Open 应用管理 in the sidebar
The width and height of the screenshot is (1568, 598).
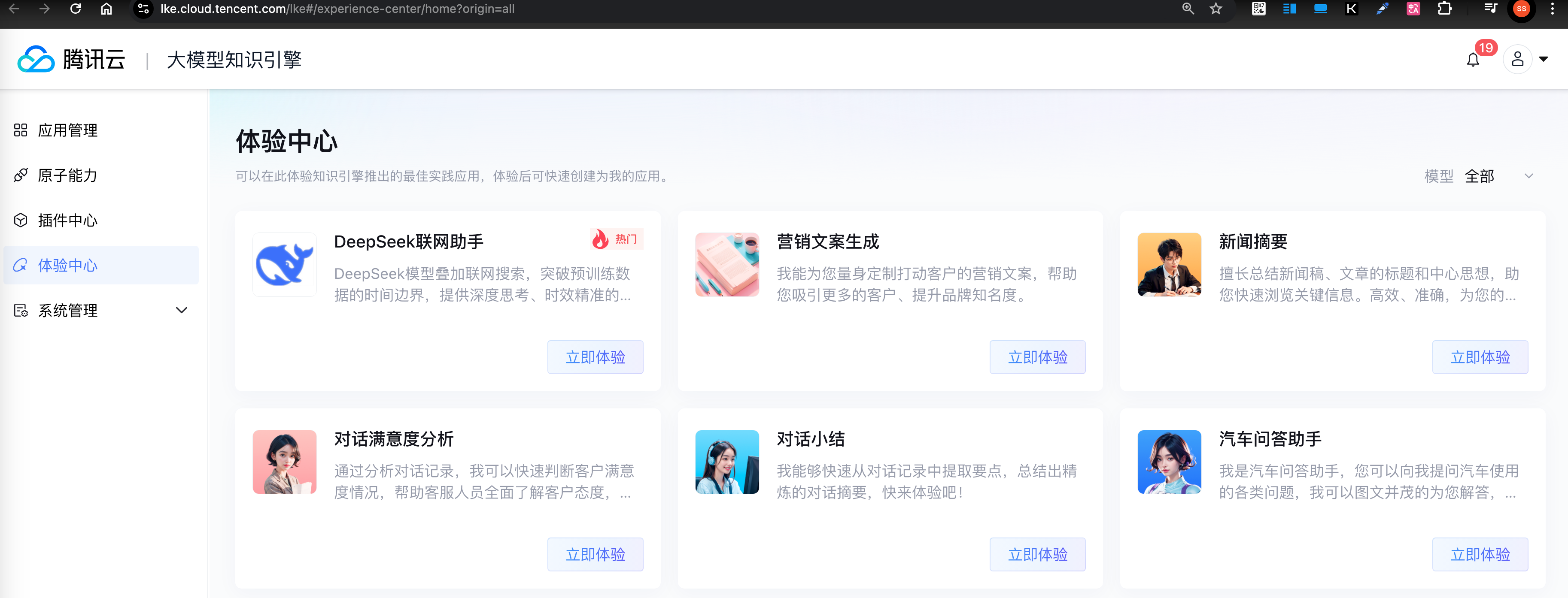[67, 130]
